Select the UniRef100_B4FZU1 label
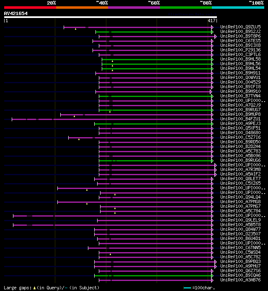Image resolution: width=268 pixels, height=291 pixels. coord(240,119)
